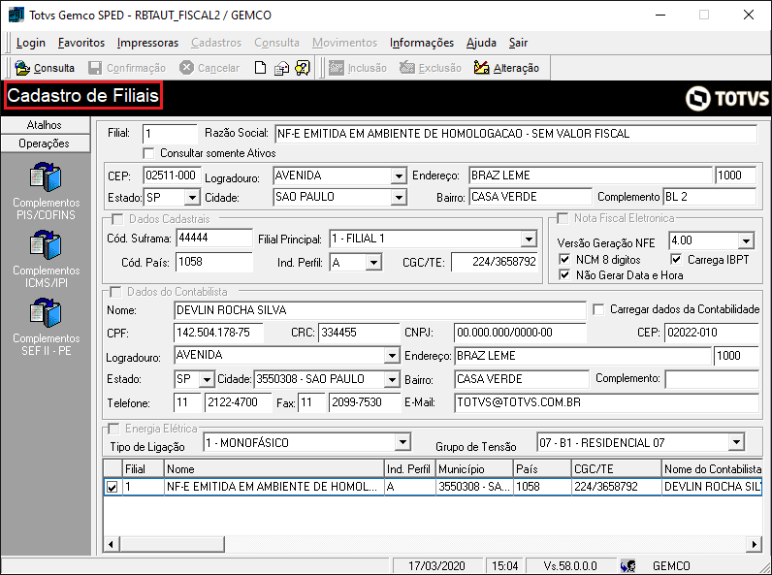Uncheck NCM 8 digitos checkbox

(564, 259)
